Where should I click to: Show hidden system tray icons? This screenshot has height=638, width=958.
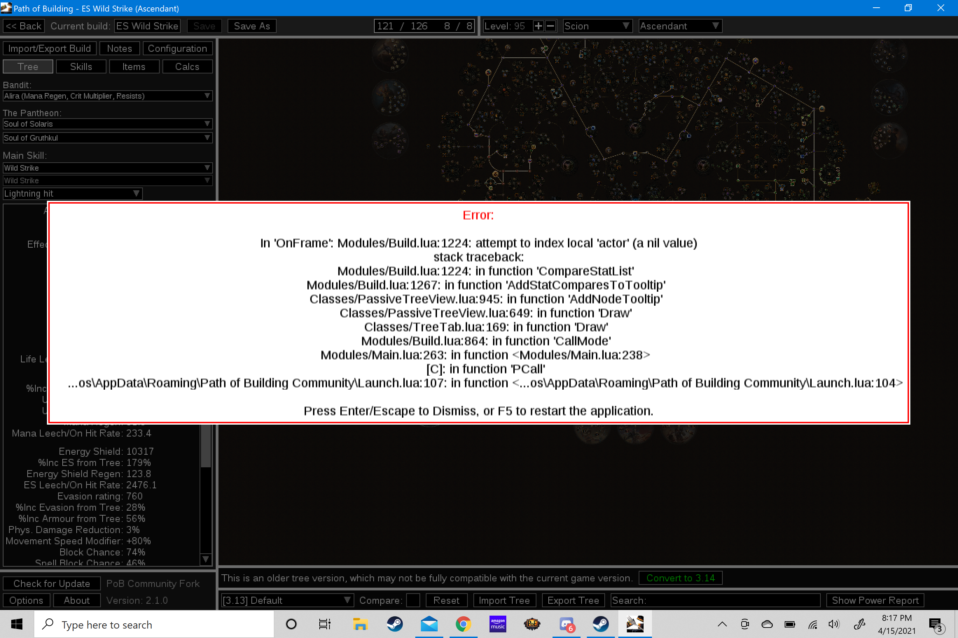pyautogui.click(x=722, y=624)
